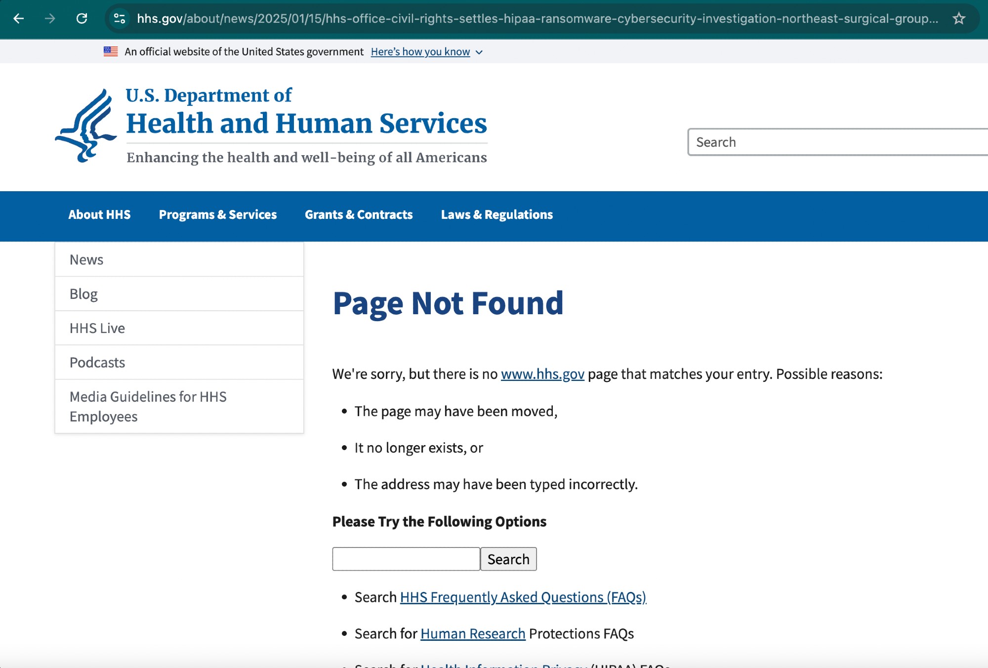Expand "Here's how you know" chevron
The image size is (988, 668).
(x=479, y=52)
